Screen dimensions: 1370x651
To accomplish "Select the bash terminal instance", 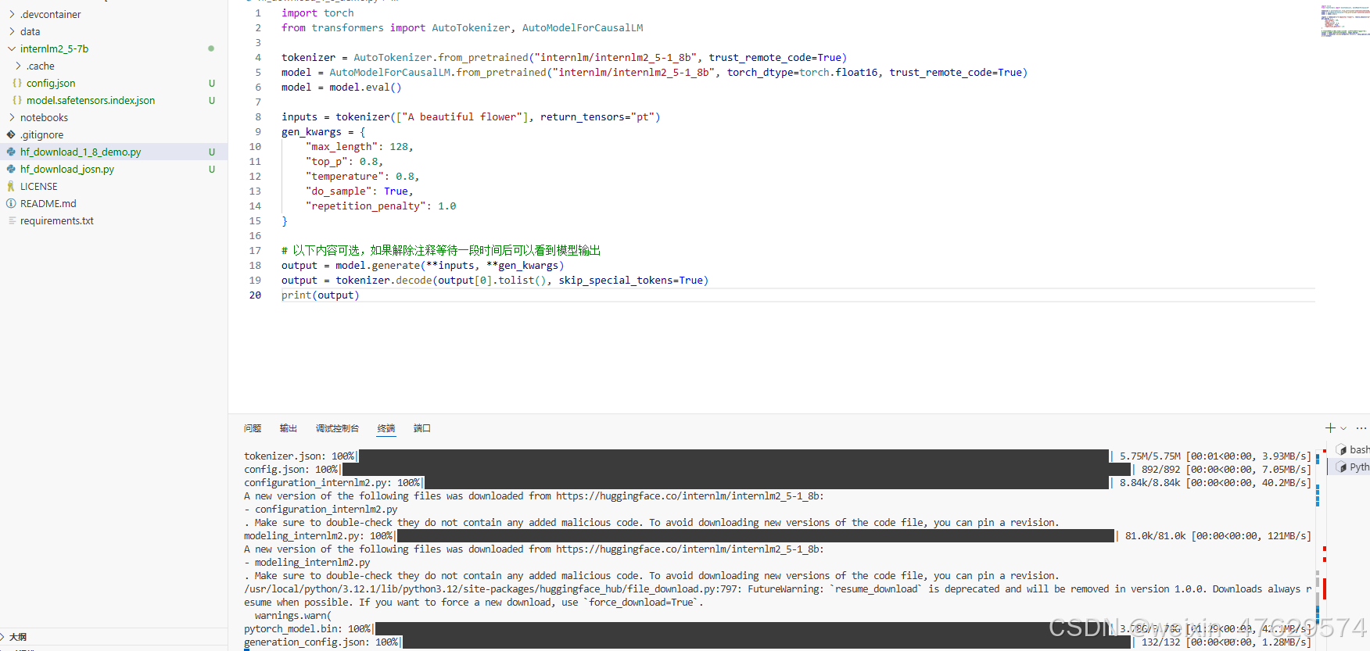I will click(x=1353, y=449).
